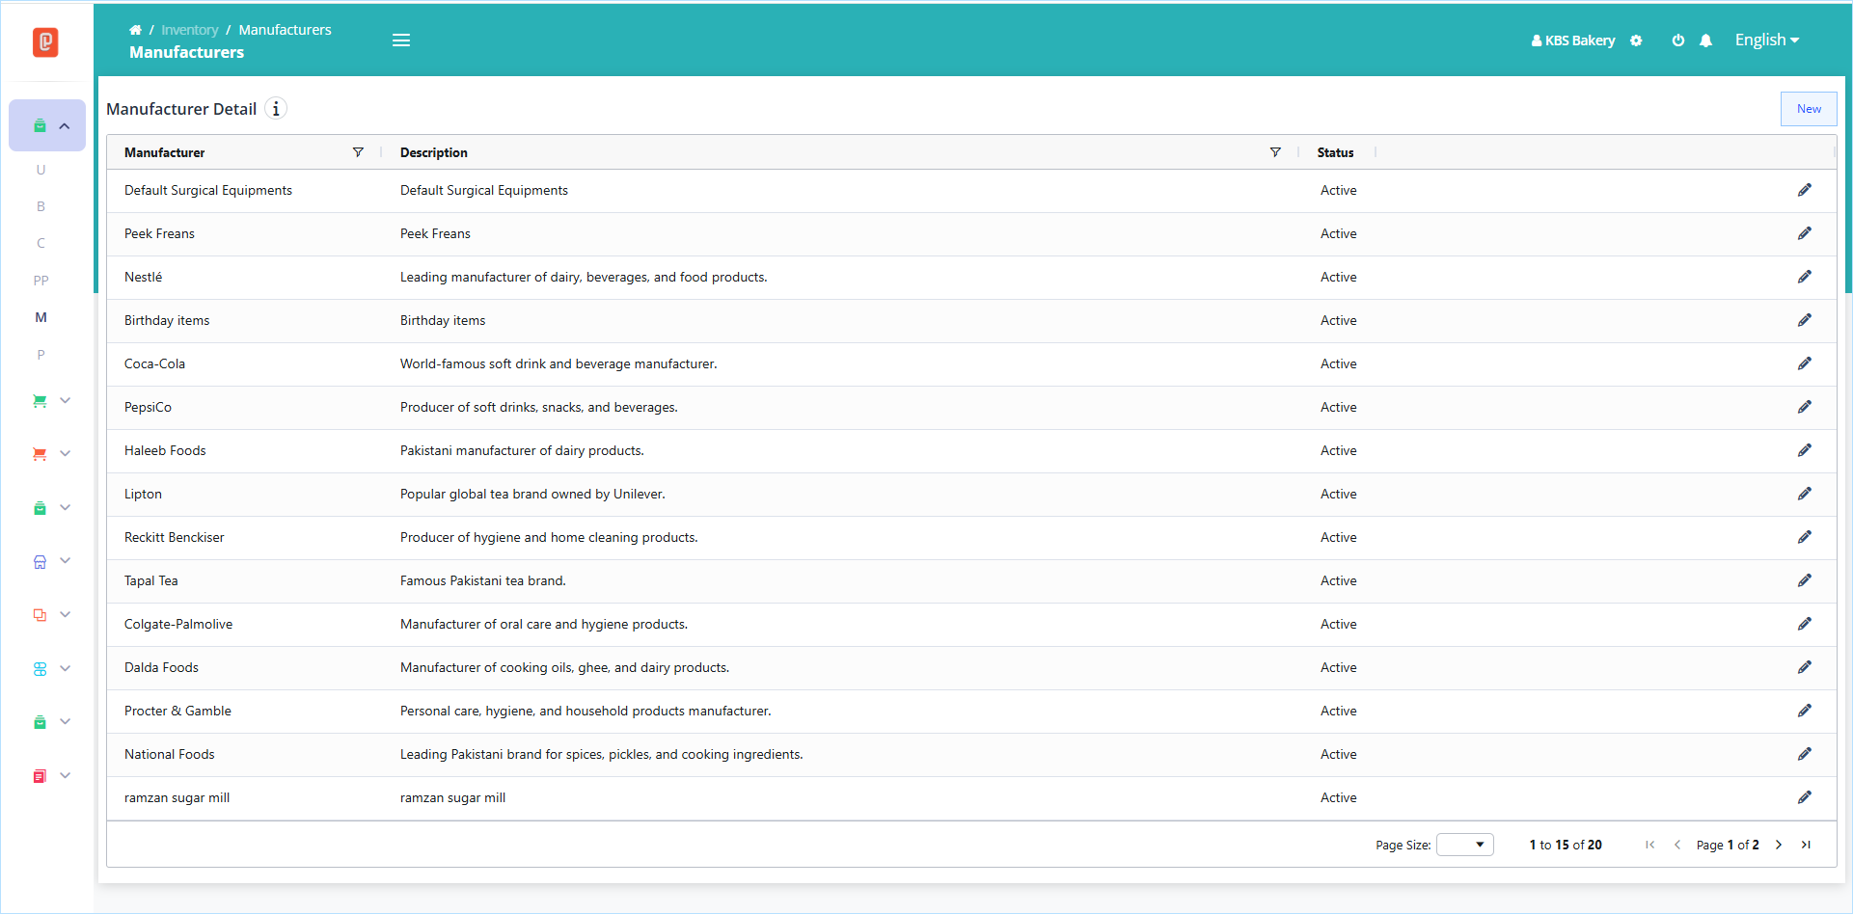
Task: Open the Description column filter
Action: [x=1275, y=152]
